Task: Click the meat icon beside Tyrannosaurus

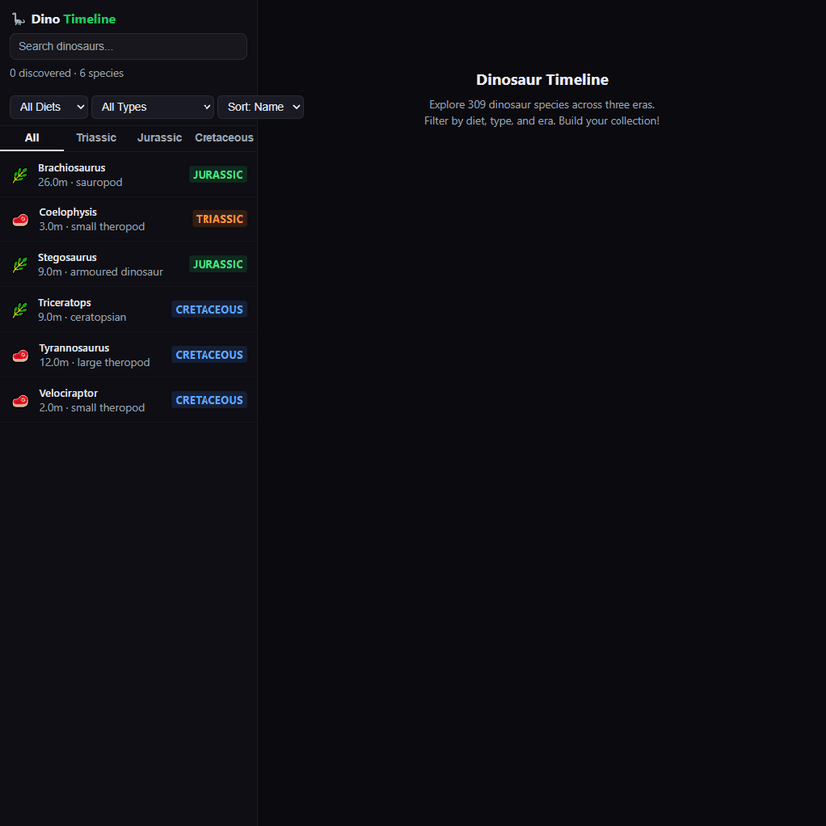Action: coord(20,355)
